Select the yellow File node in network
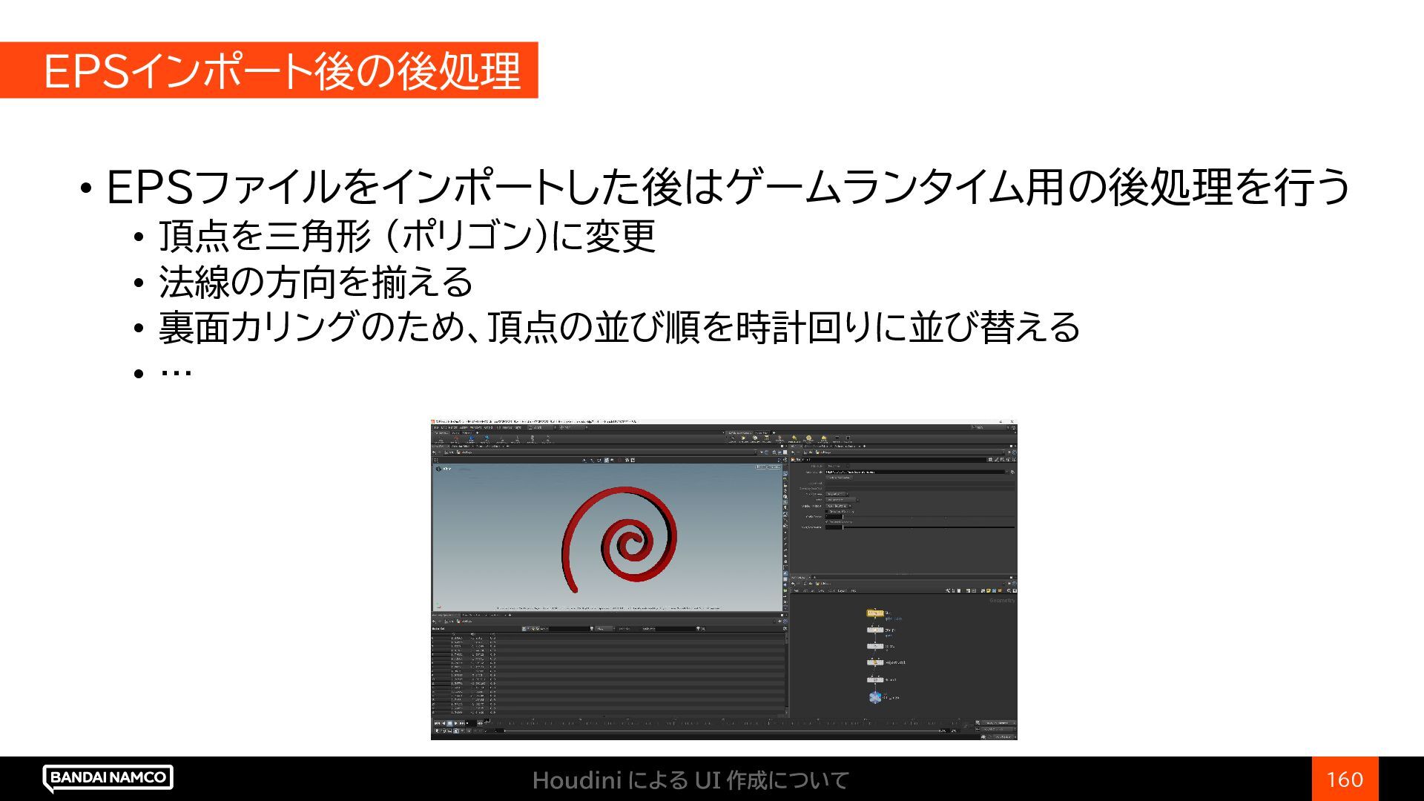This screenshot has height=801, width=1424. [875, 613]
